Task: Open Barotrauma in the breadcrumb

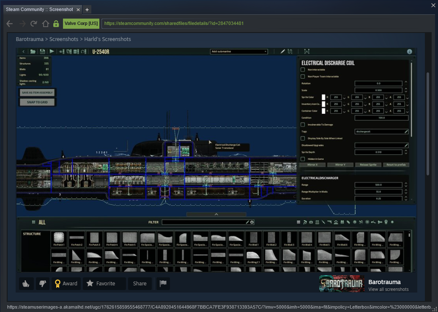Action: [x=30, y=39]
